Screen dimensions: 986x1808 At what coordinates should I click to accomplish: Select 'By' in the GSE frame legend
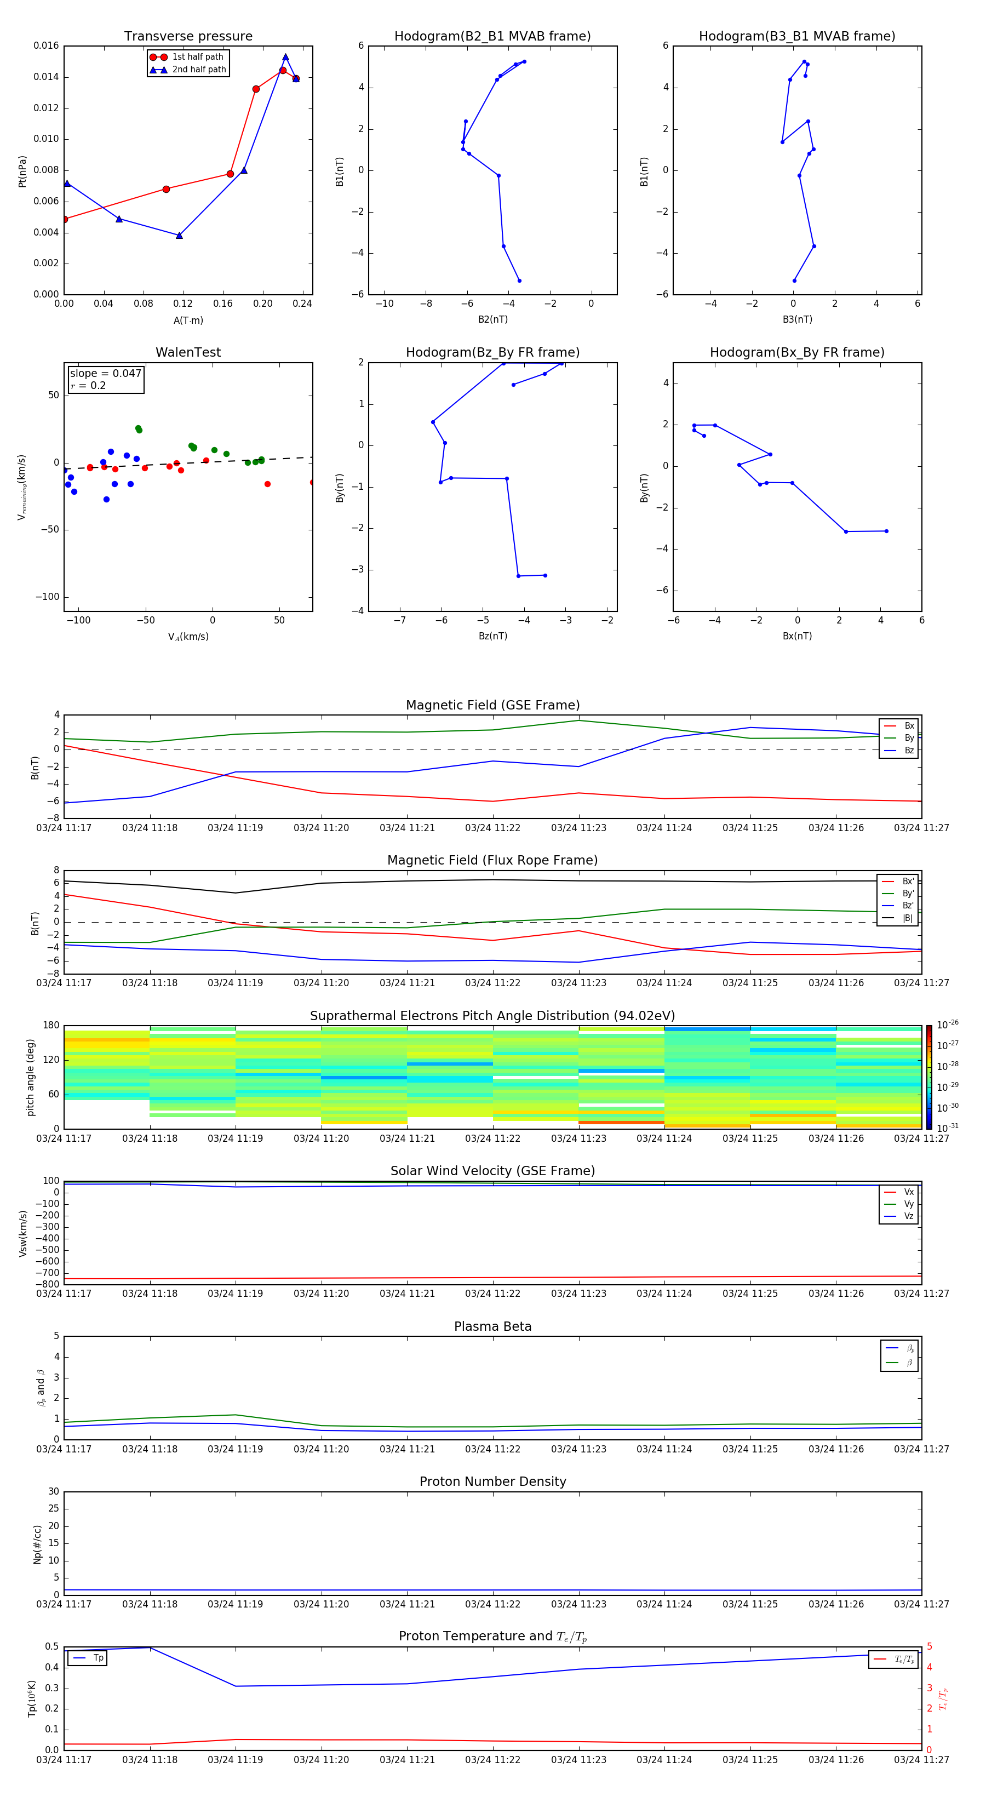pyautogui.click(x=899, y=737)
